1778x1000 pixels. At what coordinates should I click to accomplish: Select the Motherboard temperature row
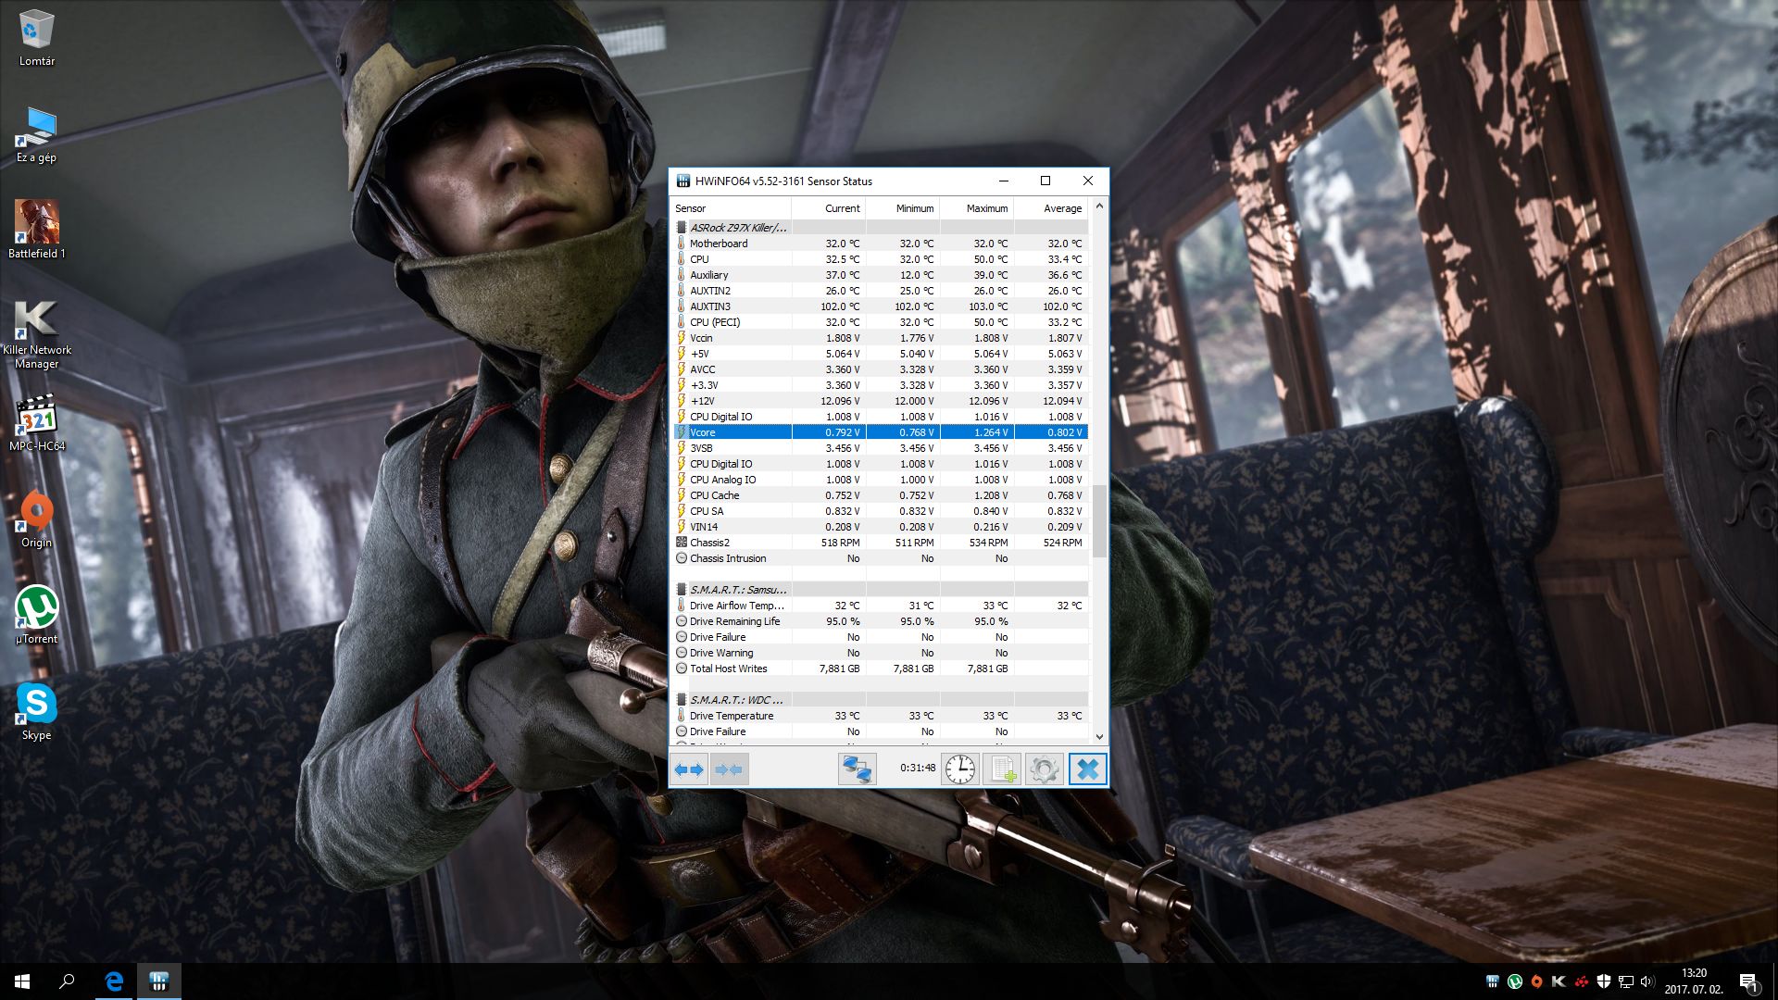pos(880,244)
